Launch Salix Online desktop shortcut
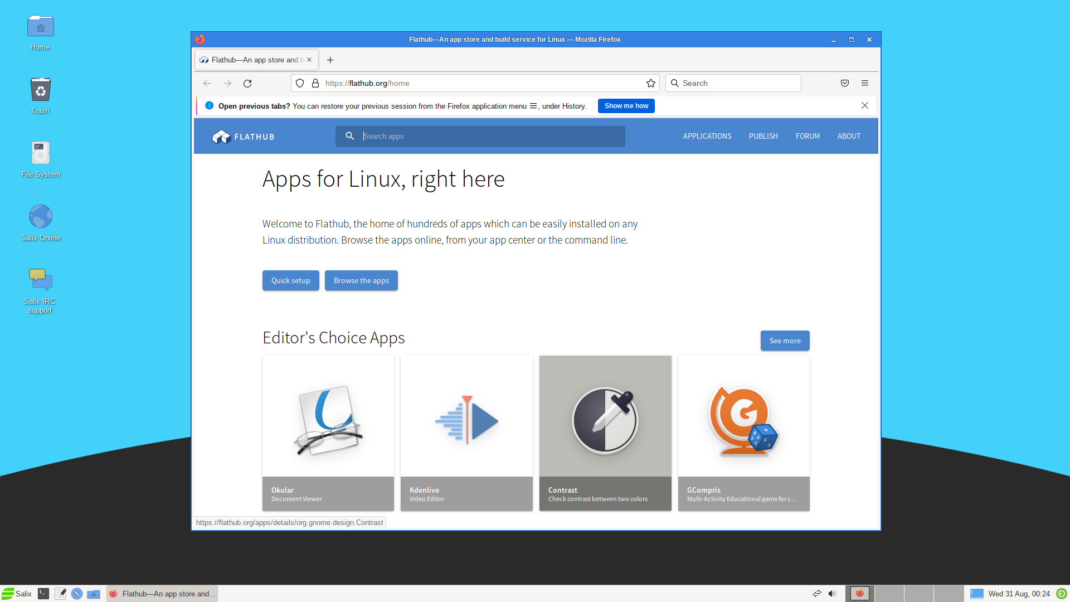 (40, 224)
